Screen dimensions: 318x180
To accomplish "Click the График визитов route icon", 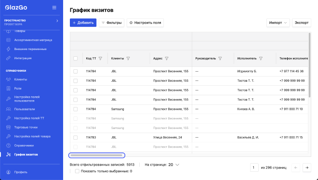I will click(x=8, y=154).
